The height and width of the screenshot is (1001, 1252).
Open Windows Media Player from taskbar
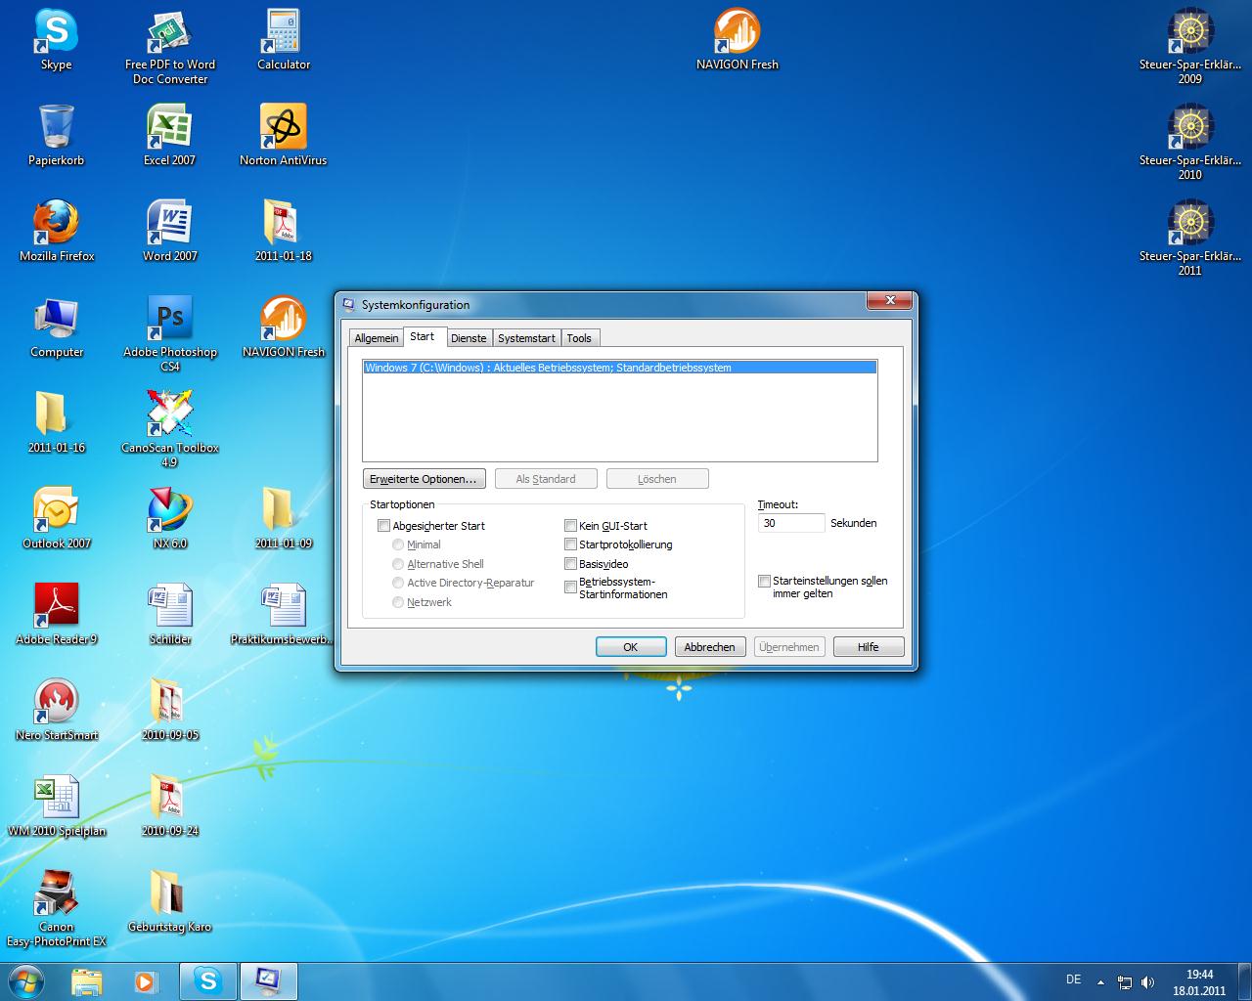[x=145, y=981]
